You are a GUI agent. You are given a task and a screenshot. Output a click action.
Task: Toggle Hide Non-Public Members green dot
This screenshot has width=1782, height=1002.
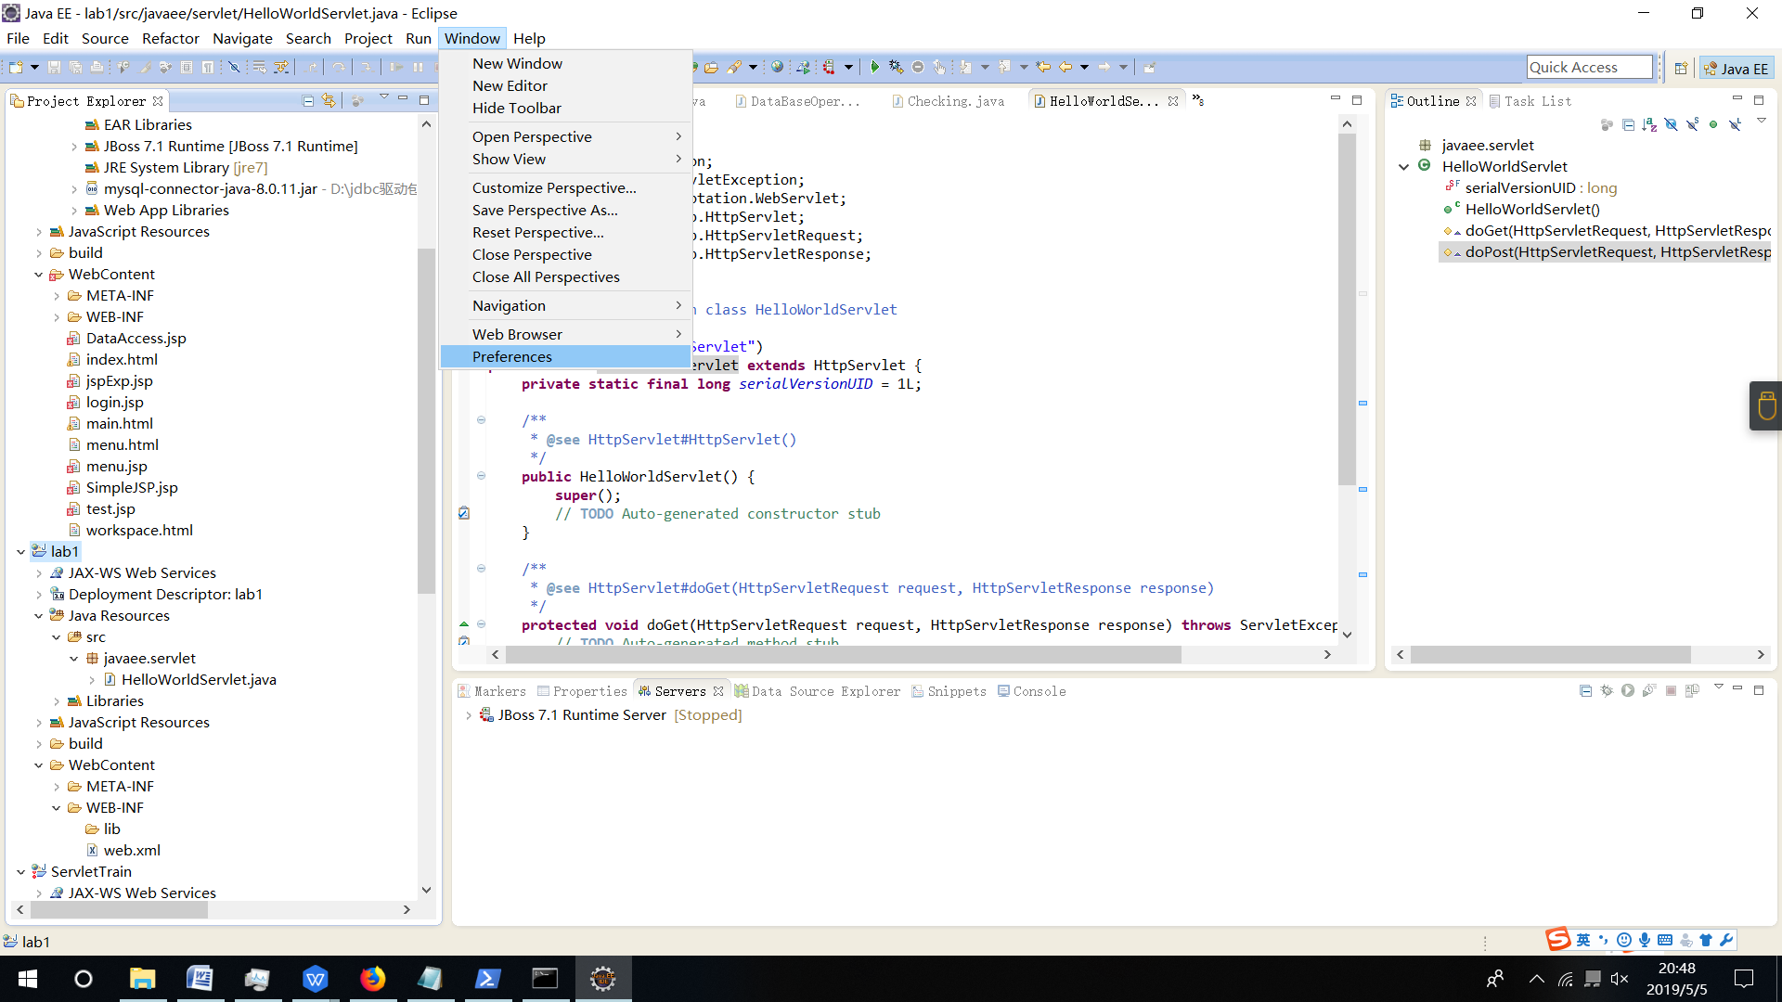pyautogui.click(x=1713, y=124)
